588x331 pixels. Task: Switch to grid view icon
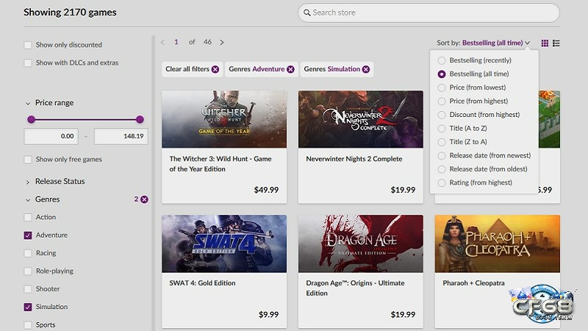tap(545, 43)
